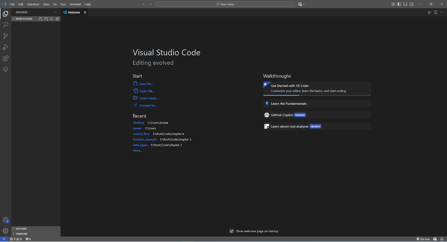Create a new folder in explorer toolbar

tap(46, 19)
